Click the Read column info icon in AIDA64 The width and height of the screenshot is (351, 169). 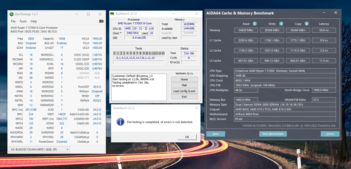[x=254, y=24]
